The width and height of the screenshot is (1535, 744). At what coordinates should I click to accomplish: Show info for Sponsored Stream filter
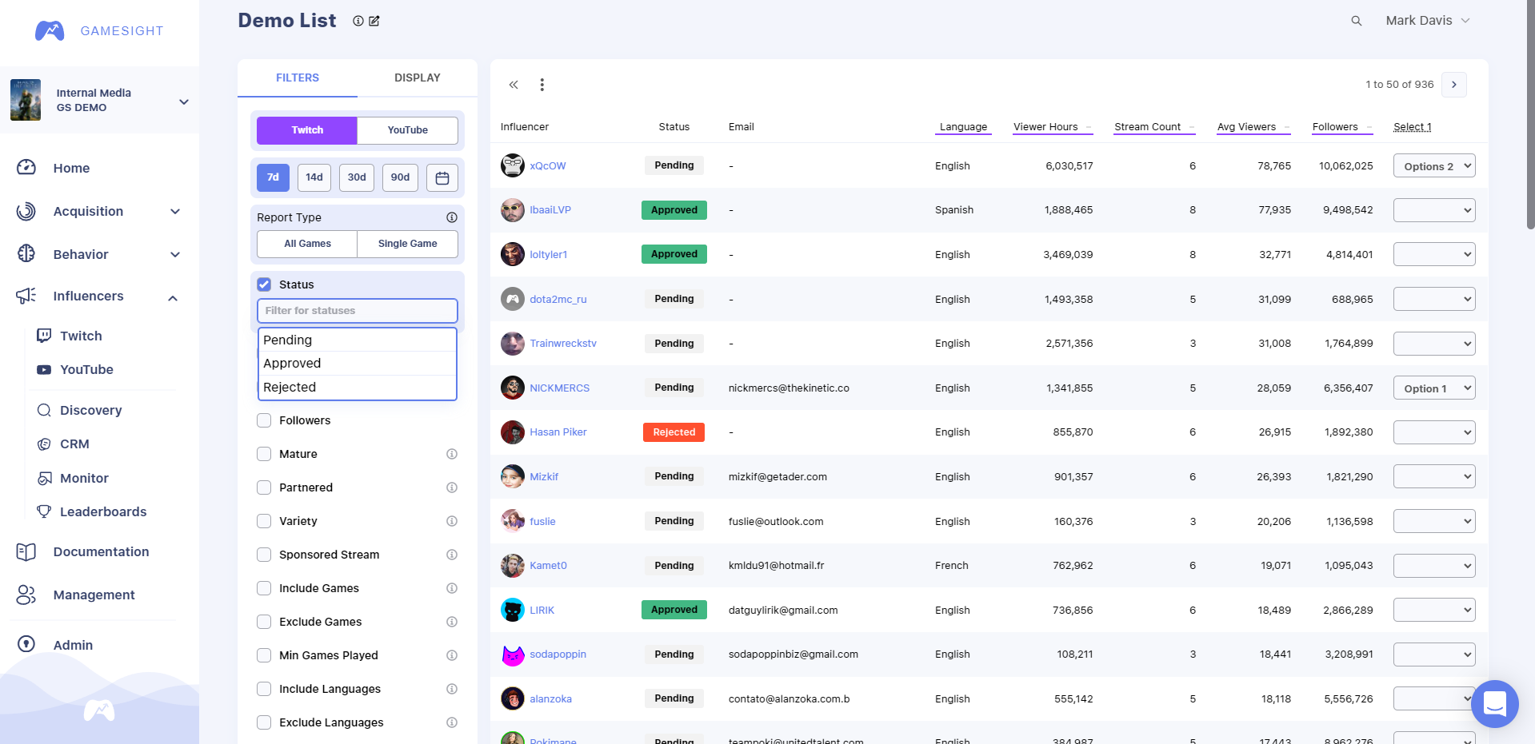tap(452, 555)
